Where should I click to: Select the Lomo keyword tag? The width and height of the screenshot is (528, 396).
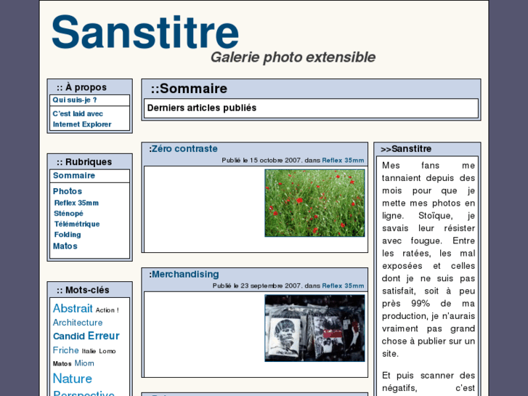(x=107, y=351)
